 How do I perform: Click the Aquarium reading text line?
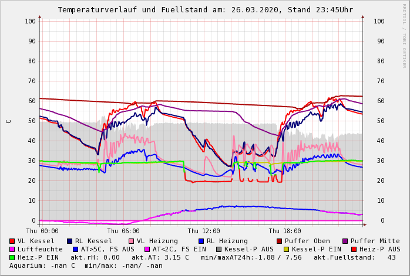pos(86,266)
